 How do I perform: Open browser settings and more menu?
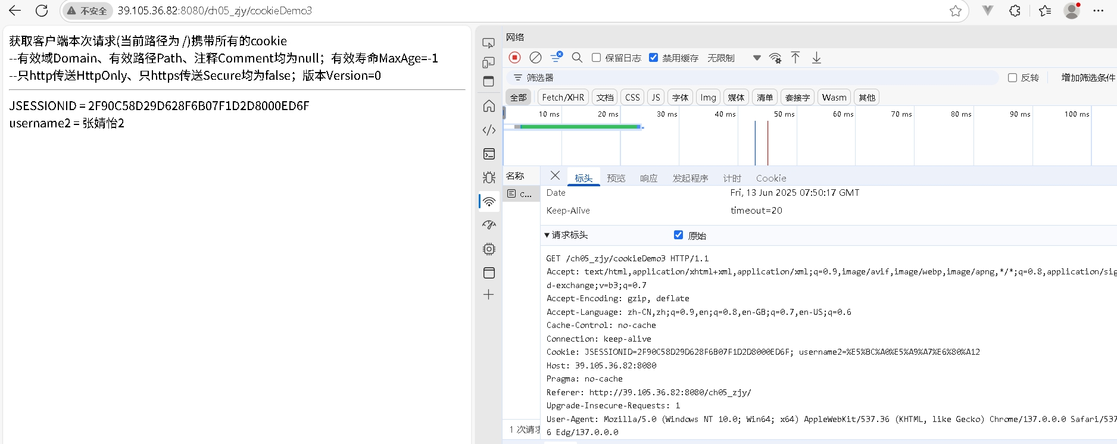pyautogui.click(x=1099, y=11)
